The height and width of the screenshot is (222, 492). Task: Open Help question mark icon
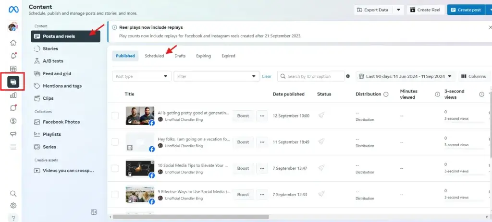13,218
